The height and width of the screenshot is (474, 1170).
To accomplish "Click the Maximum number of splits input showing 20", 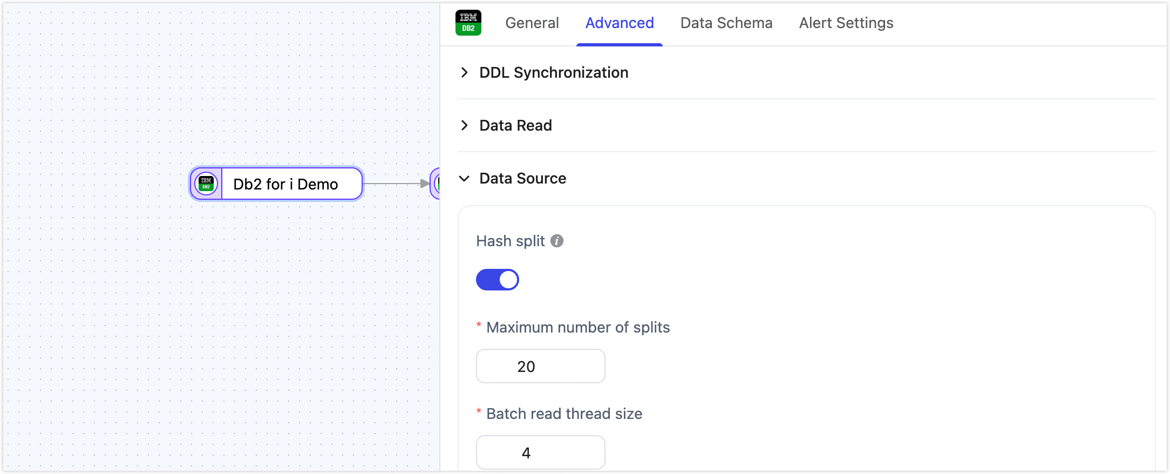I will tap(540, 366).
